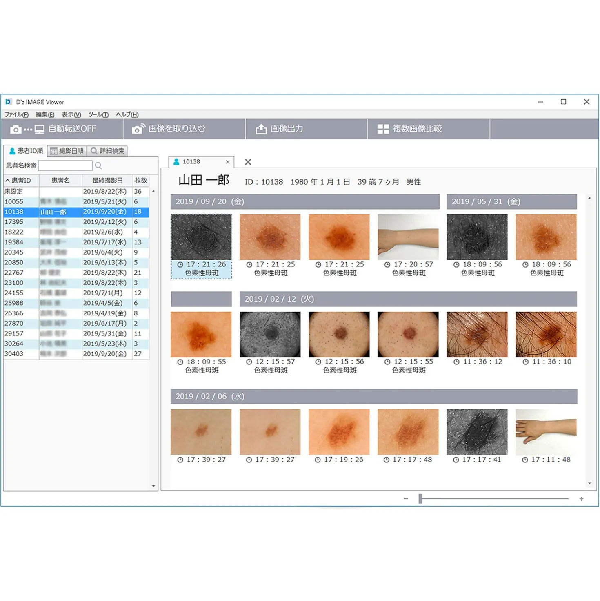This screenshot has height=601, width=600.
Task: Click the search magnifier next to 患者名検索
Action: 98,165
